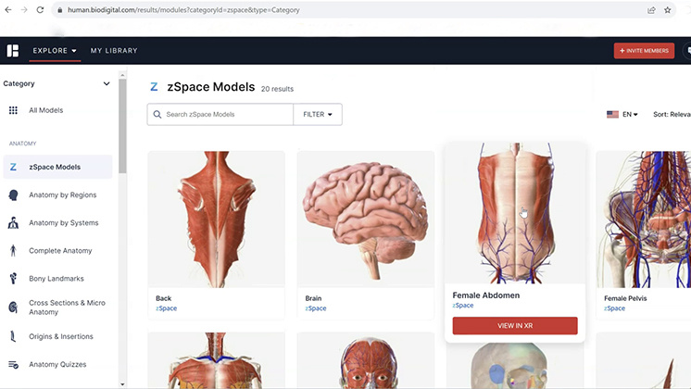This screenshot has width=691, height=389.
Task: Open Anatomy by Regions category
Action: (57, 194)
